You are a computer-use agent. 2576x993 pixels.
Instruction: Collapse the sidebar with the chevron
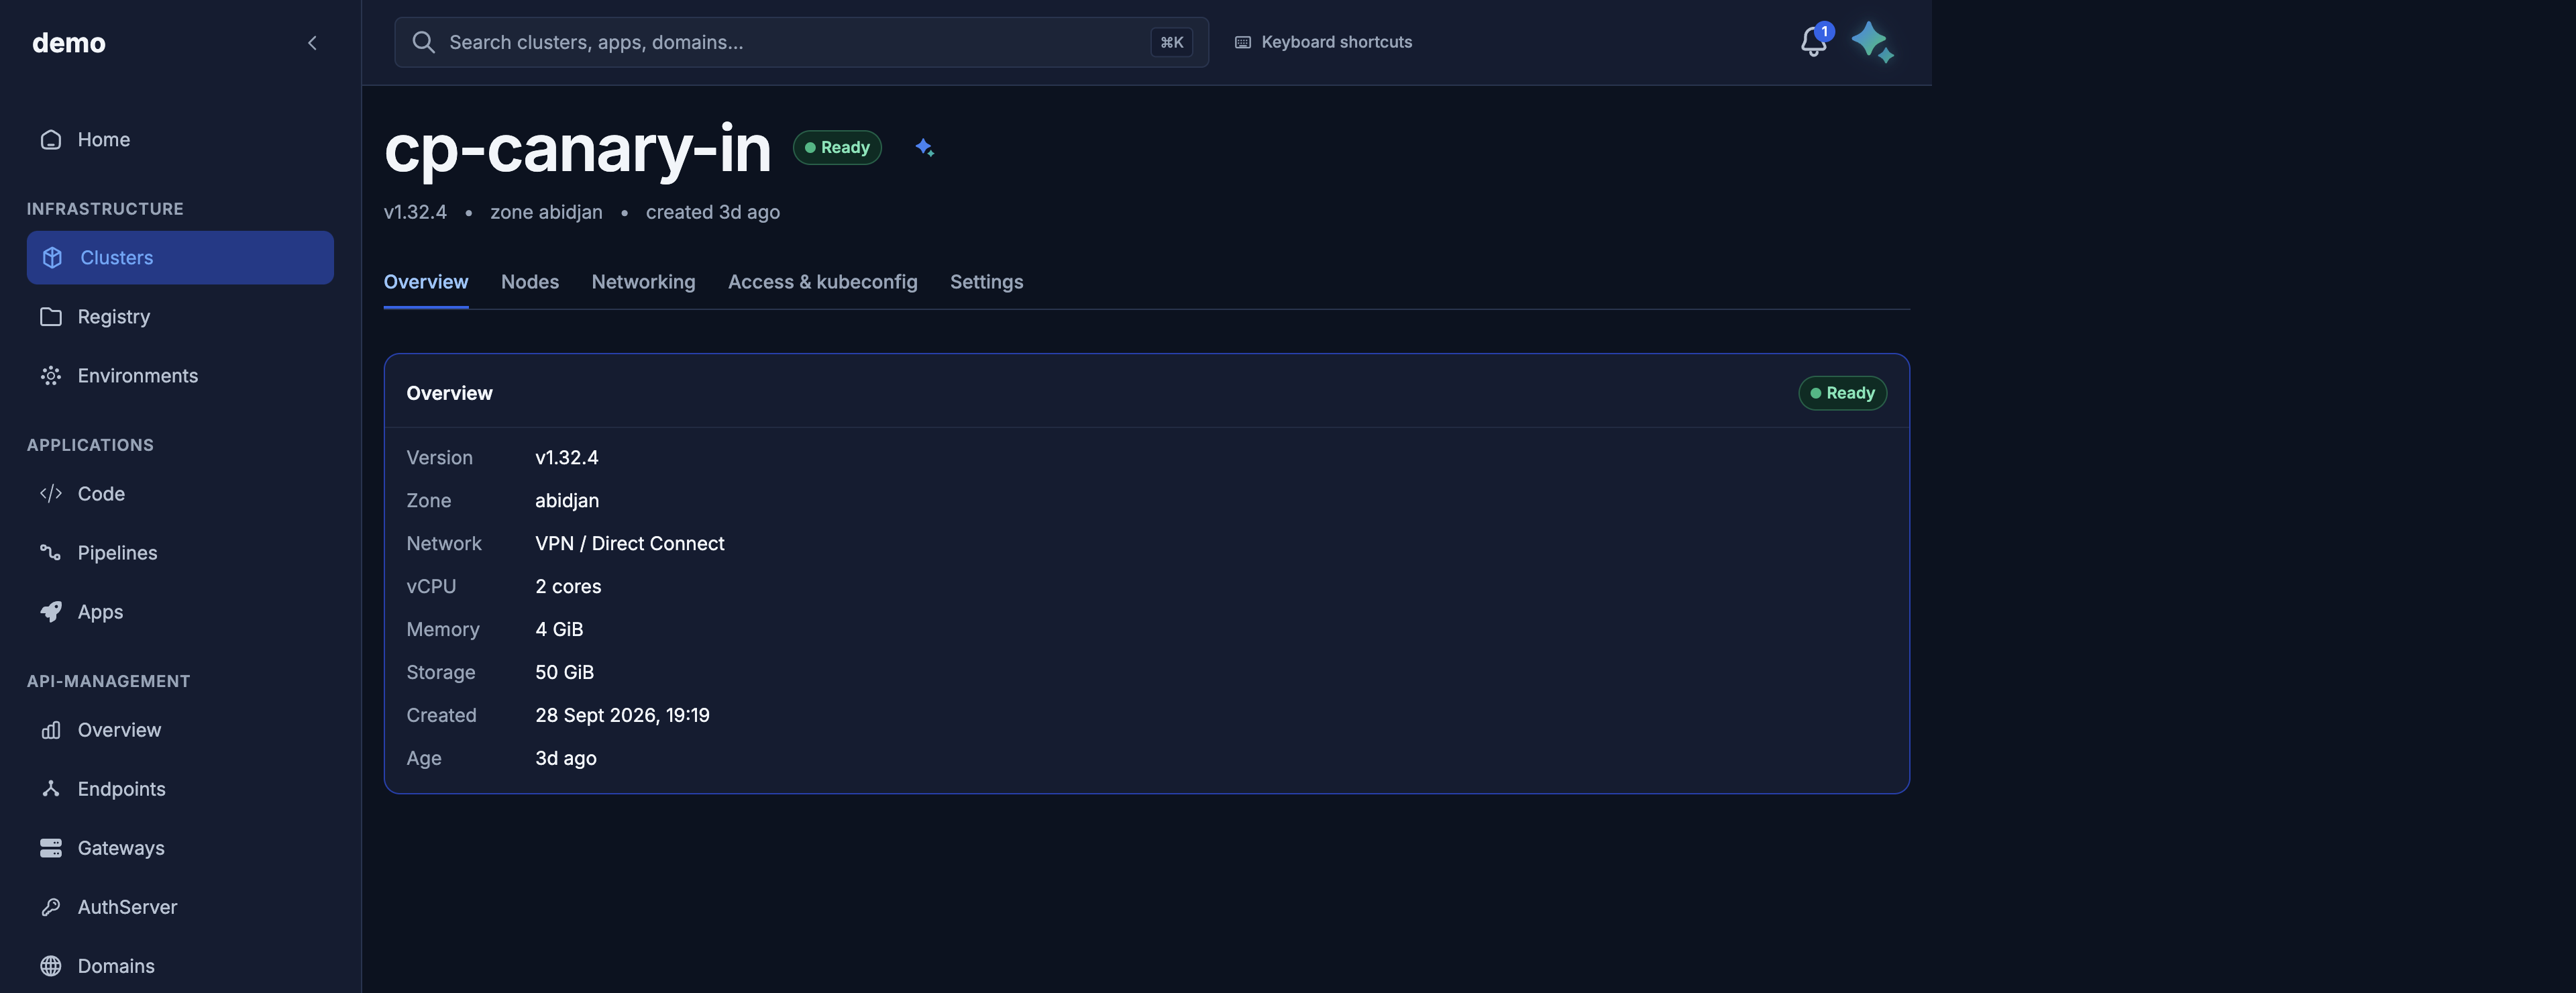pyautogui.click(x=312, y=42)
